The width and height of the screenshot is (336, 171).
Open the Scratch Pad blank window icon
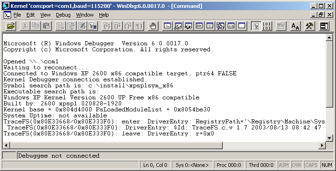242,26
